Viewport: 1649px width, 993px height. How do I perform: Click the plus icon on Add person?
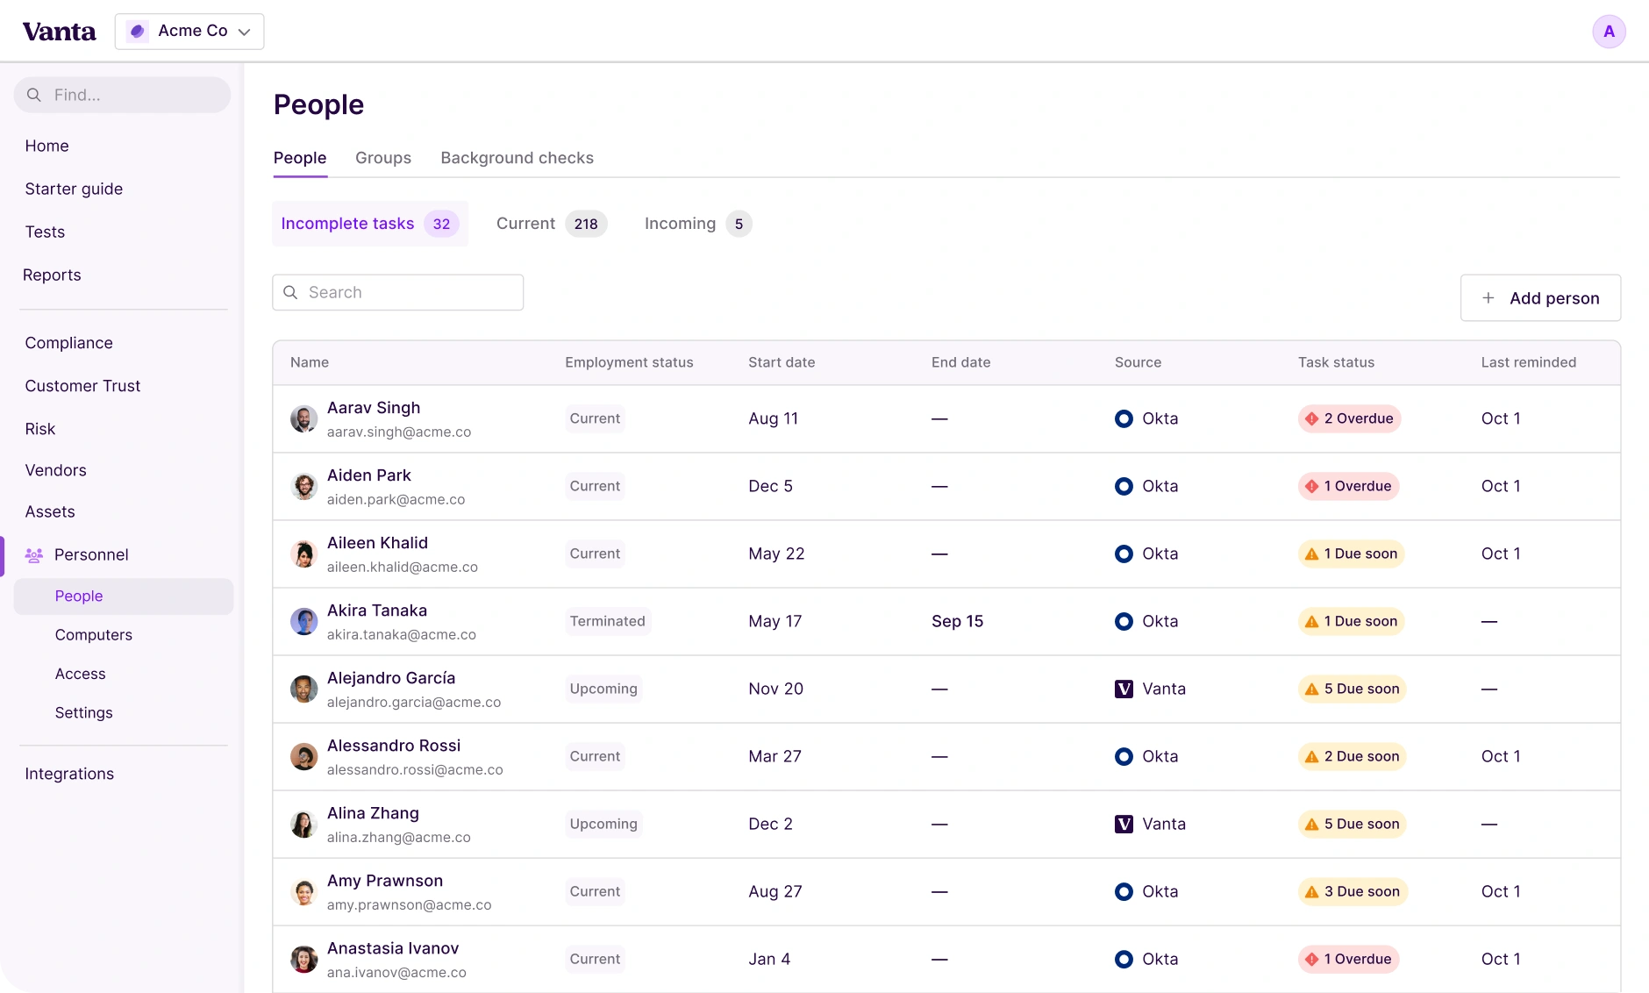[x=1488, y=298]
